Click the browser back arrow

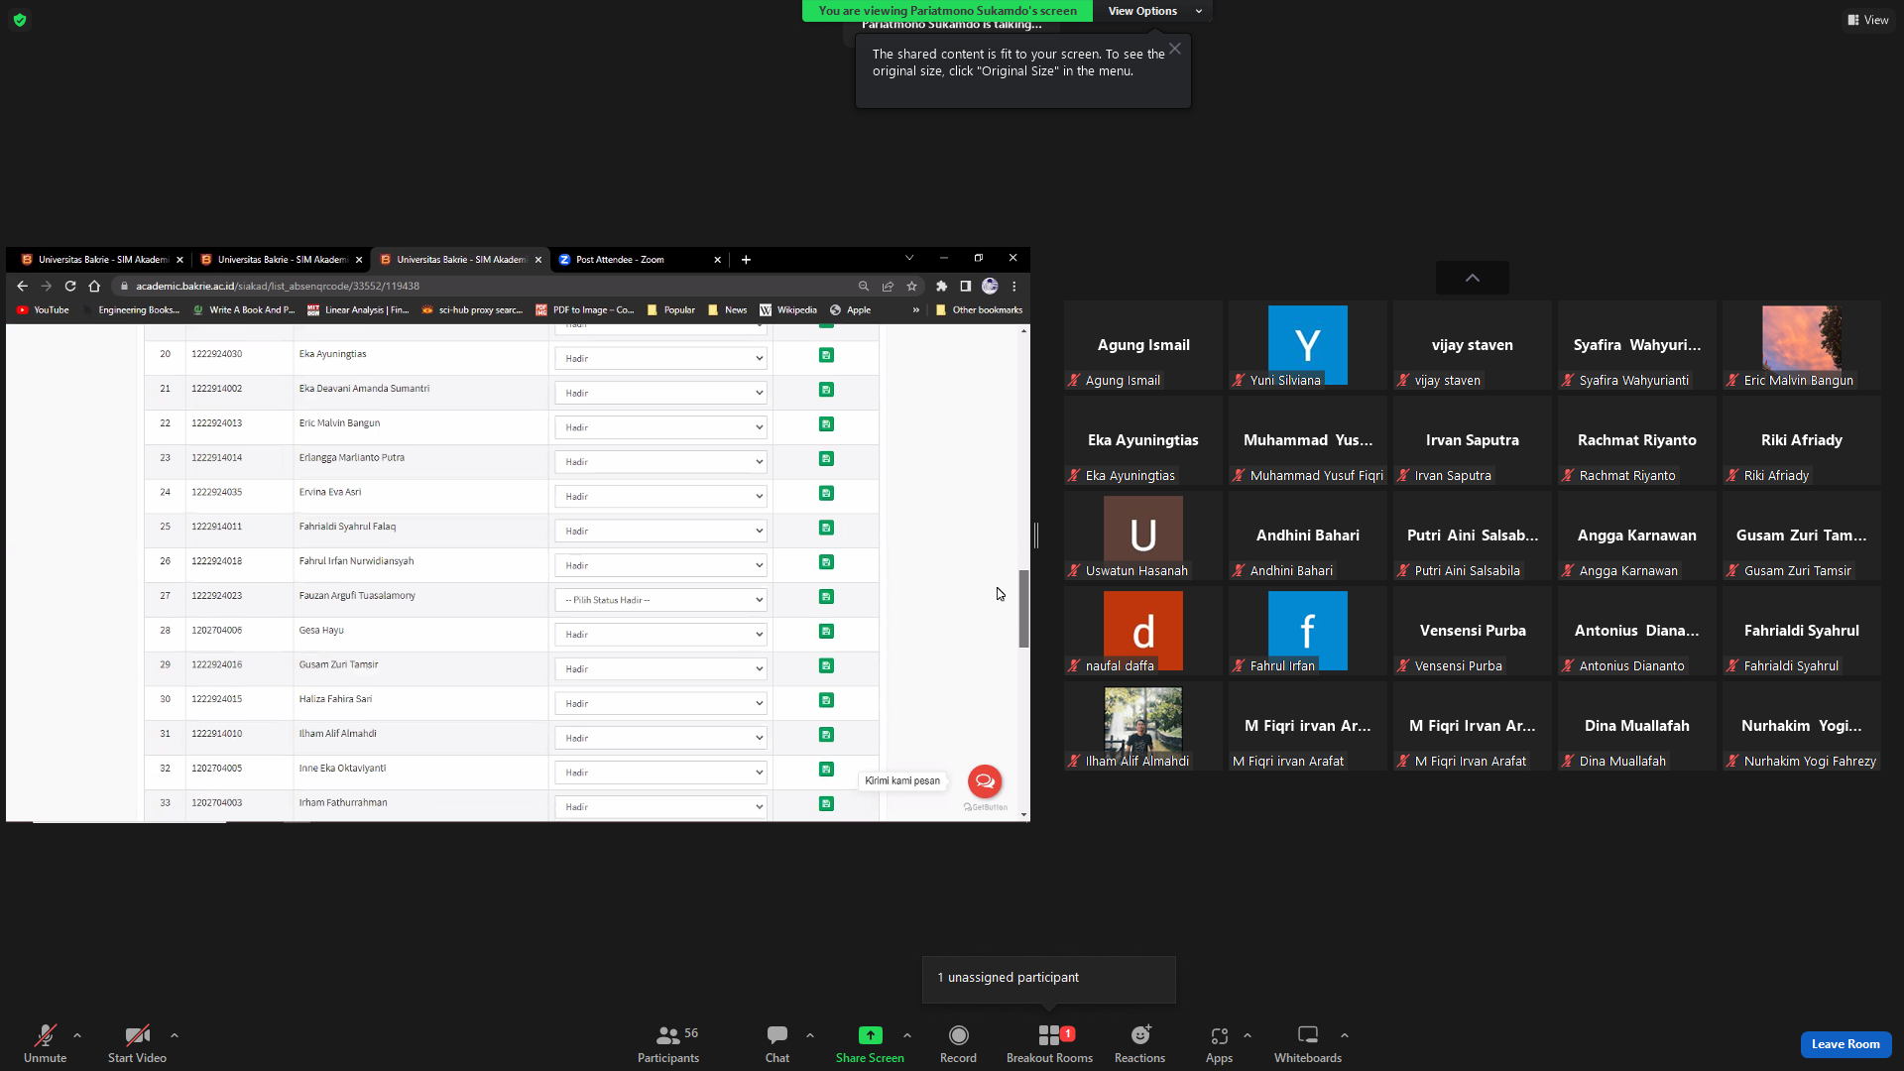point(22,286)
